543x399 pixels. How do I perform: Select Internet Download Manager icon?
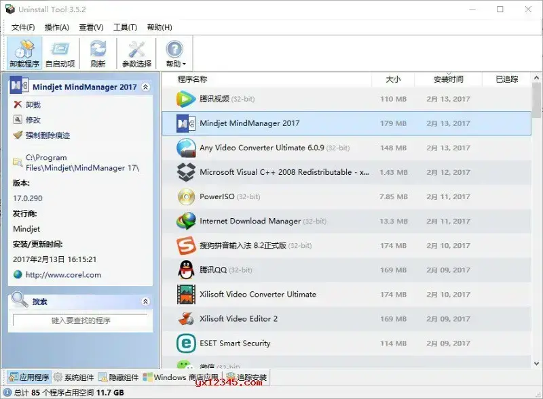tap(186, 221)
